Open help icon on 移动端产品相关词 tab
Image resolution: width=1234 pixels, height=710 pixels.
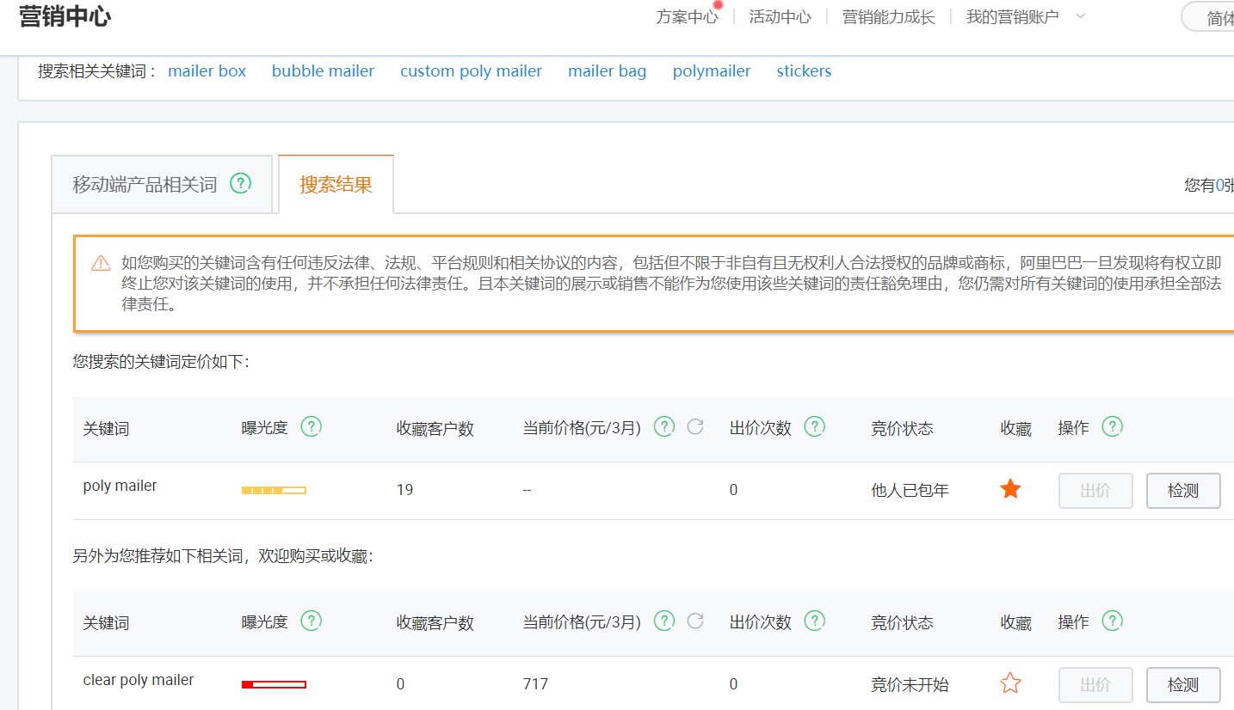click(241, 183)
